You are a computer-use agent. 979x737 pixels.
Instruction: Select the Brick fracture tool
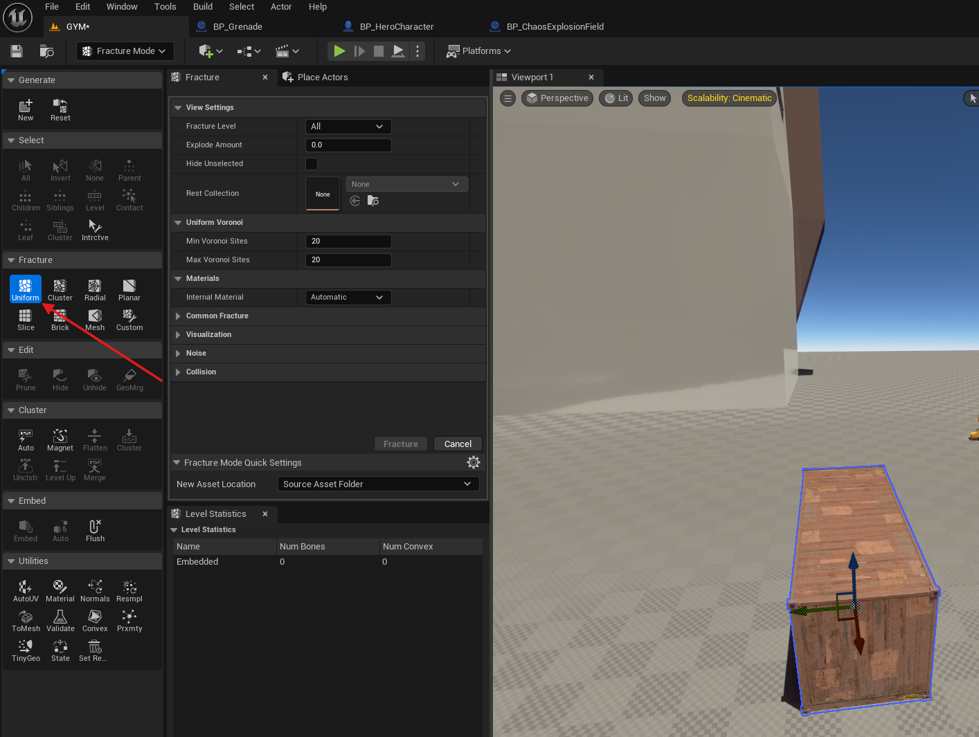(60, 320)
